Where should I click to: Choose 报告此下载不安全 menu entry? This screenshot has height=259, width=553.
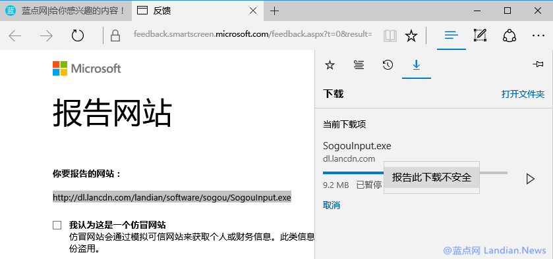(431, 177)
